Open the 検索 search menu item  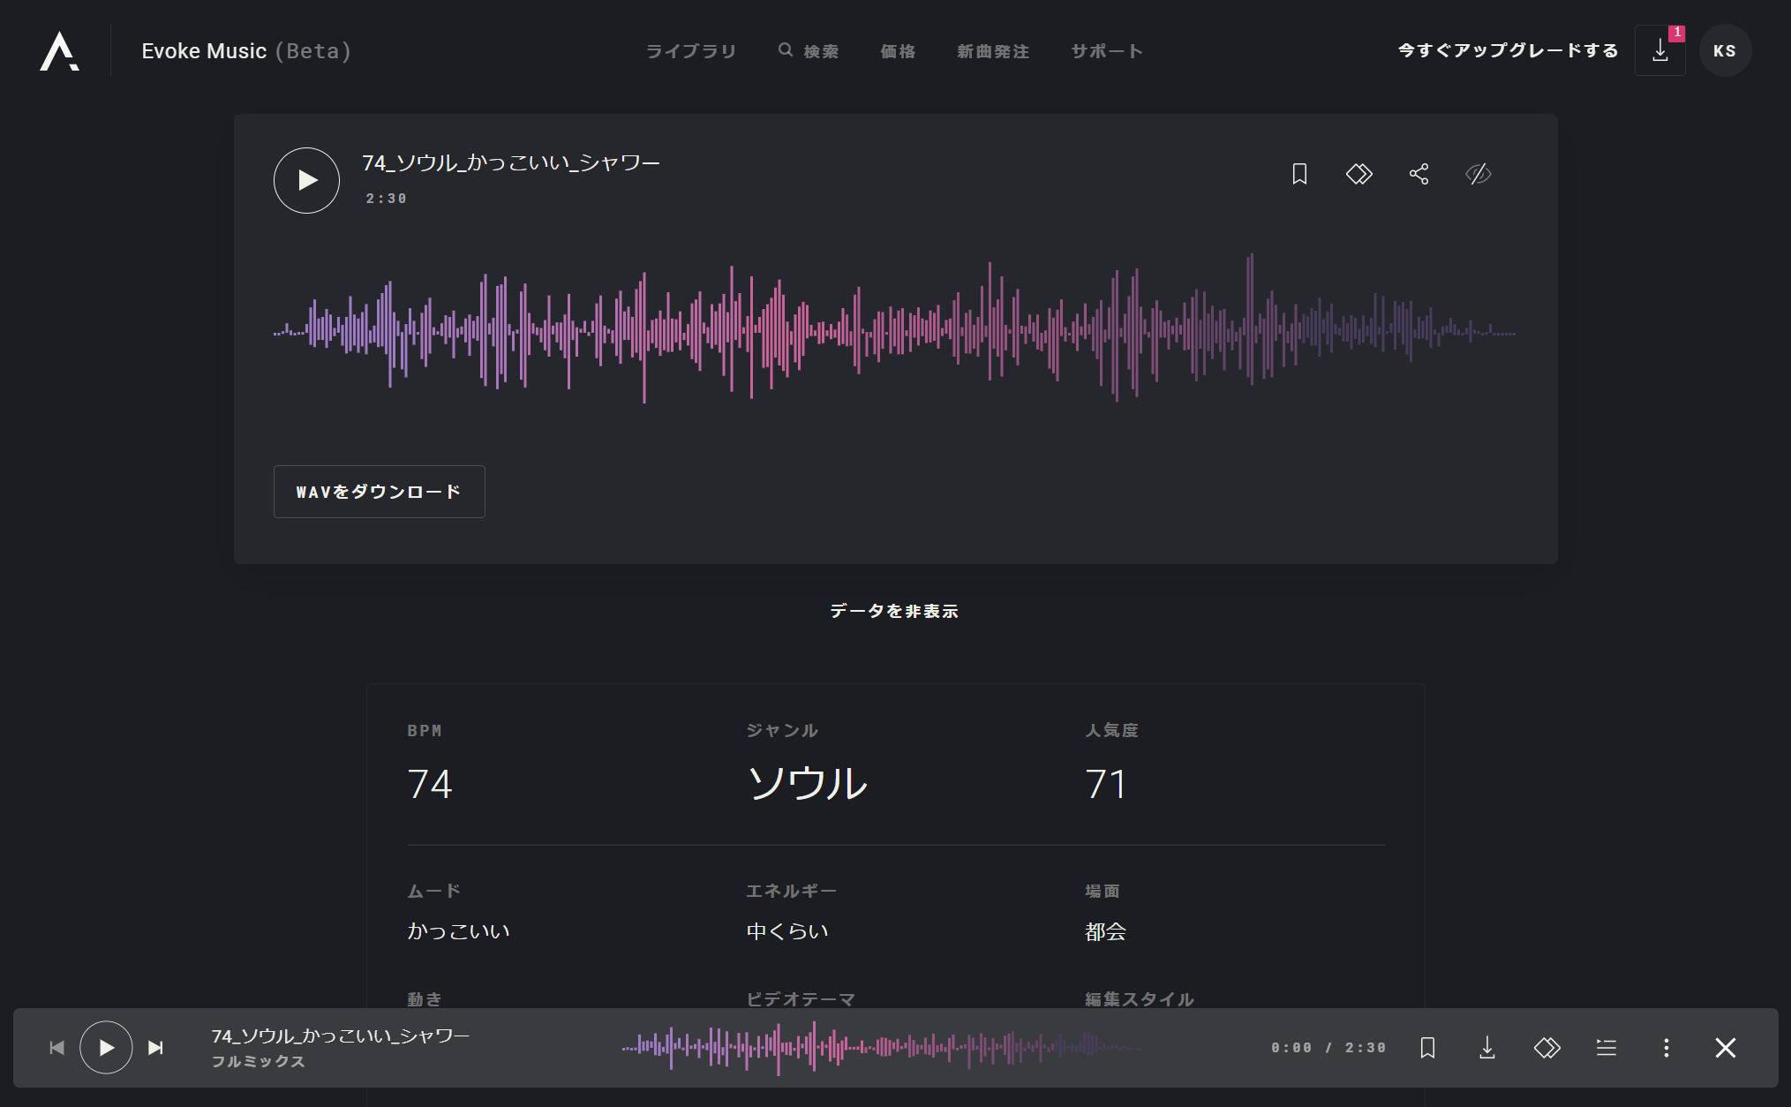[809, 51]
